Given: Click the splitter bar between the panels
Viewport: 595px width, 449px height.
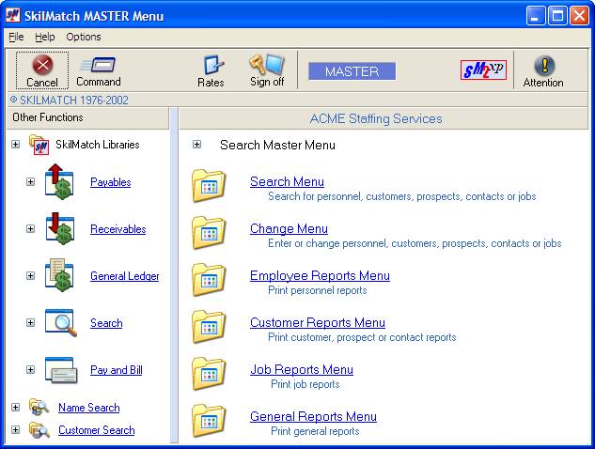Looking at the screenshot, I should point(174,276).
